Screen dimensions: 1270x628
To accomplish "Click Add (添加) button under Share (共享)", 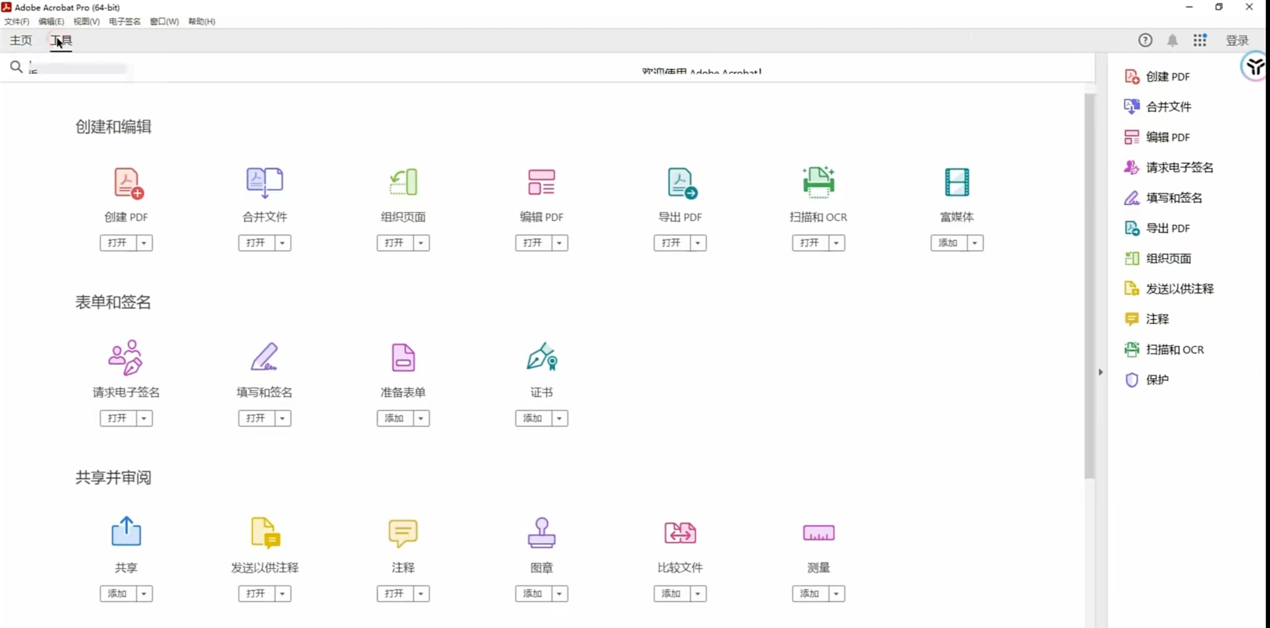I will [118, 593].
